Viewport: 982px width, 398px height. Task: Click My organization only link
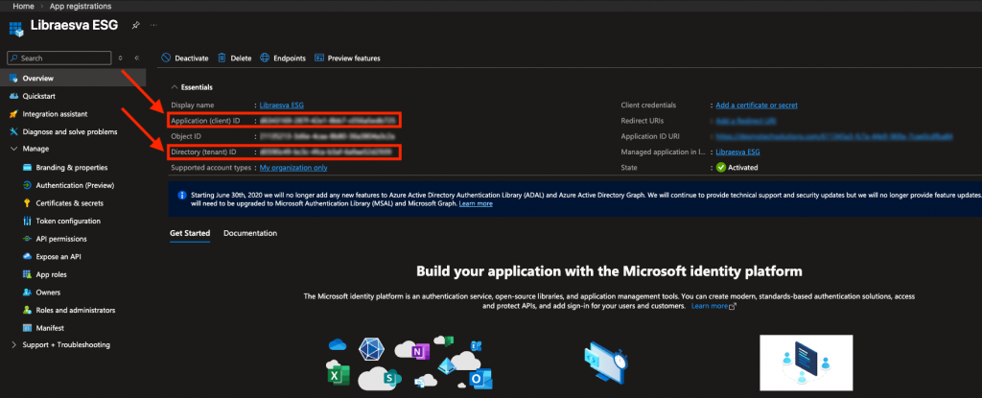(x=293, y=167)
